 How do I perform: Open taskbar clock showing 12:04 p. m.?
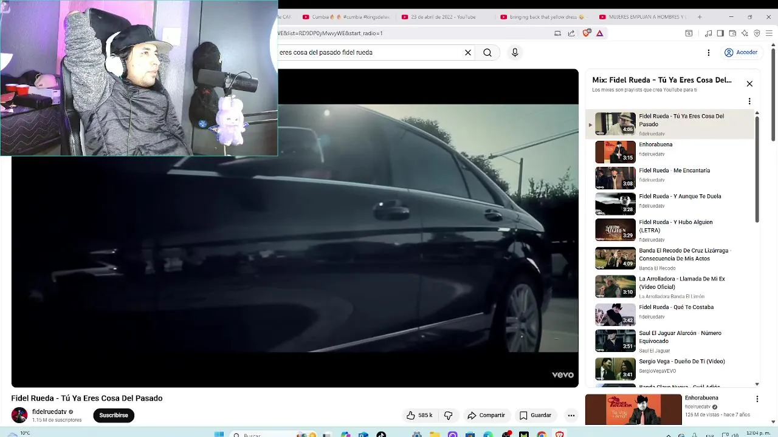click(x=759, y=433)
